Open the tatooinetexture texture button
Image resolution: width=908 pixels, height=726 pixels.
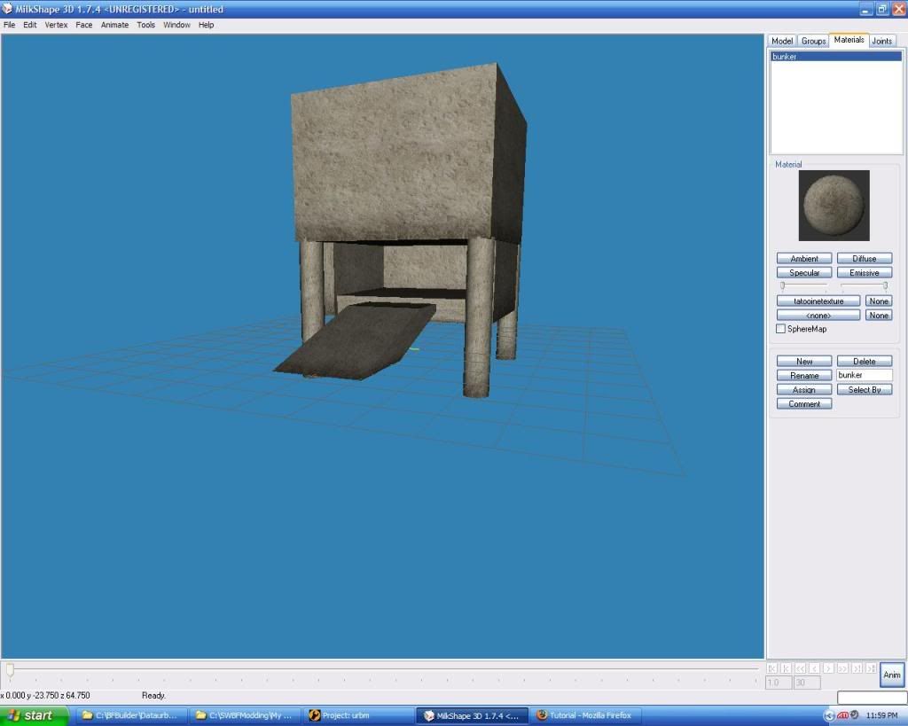(818, 301)
